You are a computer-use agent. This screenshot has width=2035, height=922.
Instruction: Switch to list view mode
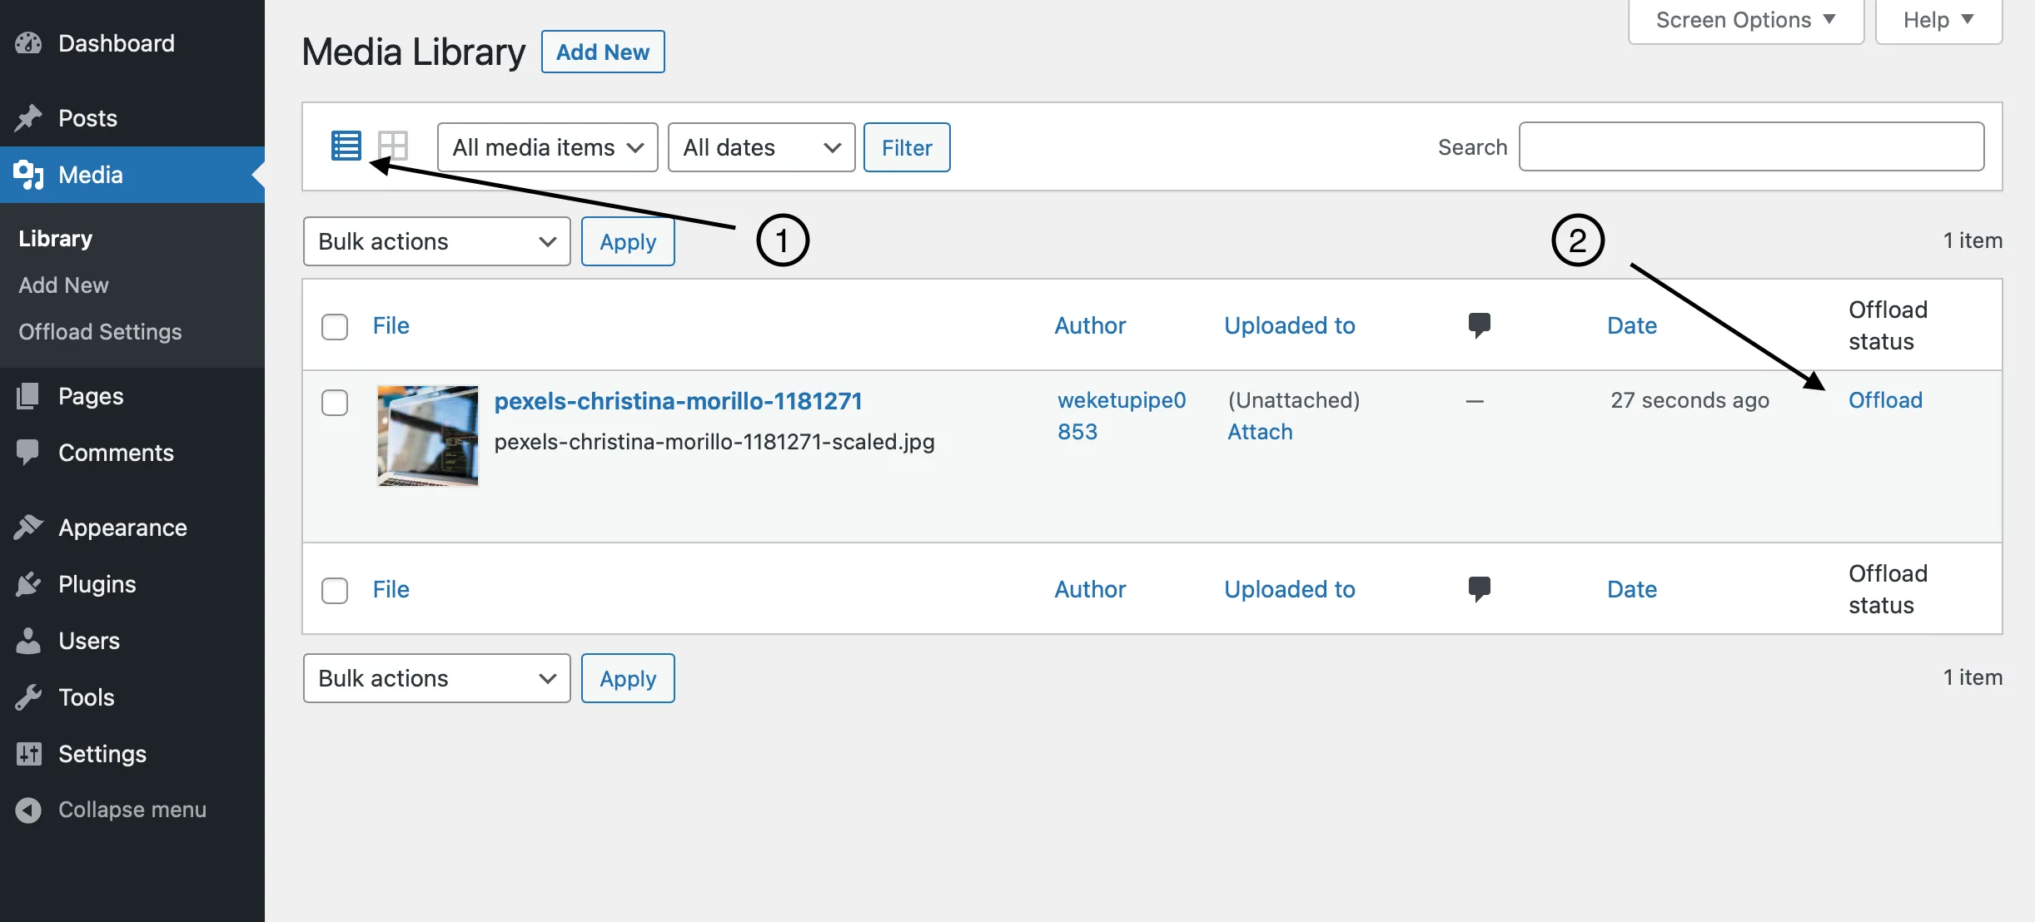pyautogui.click(x=344, y=146)
